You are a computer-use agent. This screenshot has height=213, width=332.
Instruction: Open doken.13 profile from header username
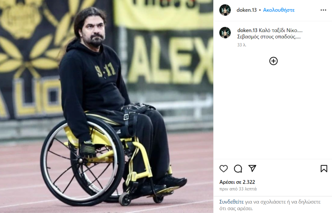pyautogui.click(x=246, y=10)
